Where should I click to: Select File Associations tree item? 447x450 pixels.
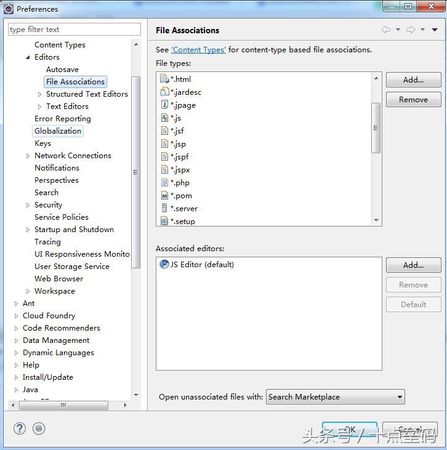(x=75, y=82)
